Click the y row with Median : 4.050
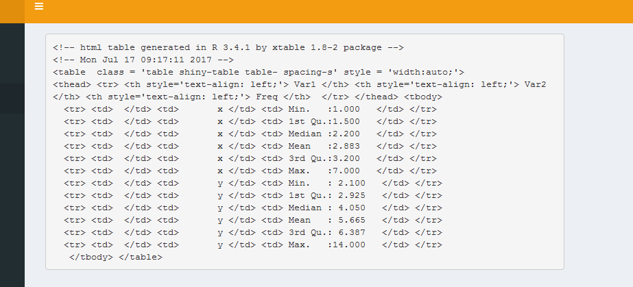 [x=252, y=208]
